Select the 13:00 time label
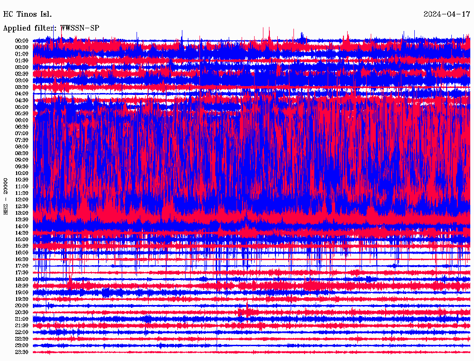474x361 pixels. point(22,213)
